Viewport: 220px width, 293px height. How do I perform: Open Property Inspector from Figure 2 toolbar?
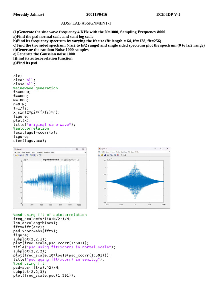click(x=125, y=155)
